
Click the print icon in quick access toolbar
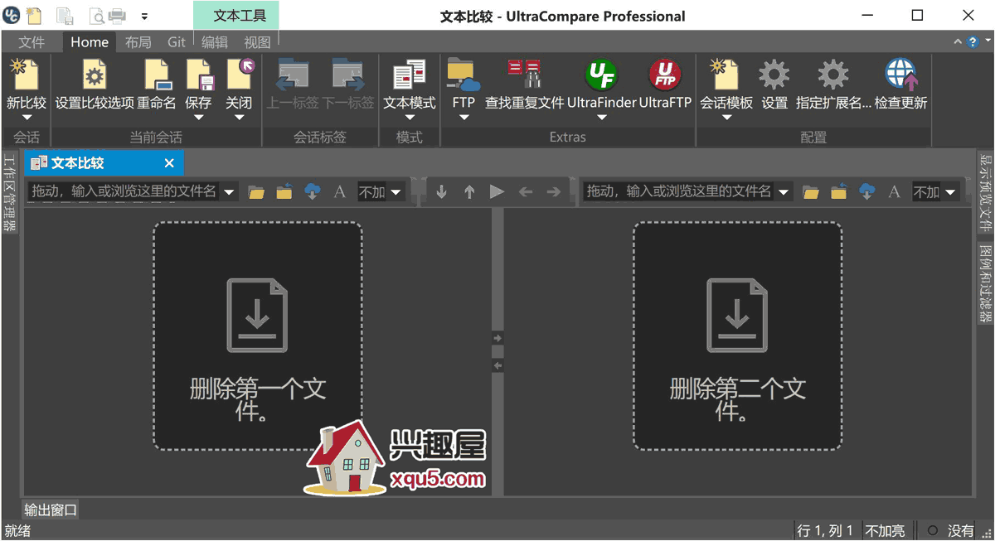pyautogui.click(x=117, y=15)
